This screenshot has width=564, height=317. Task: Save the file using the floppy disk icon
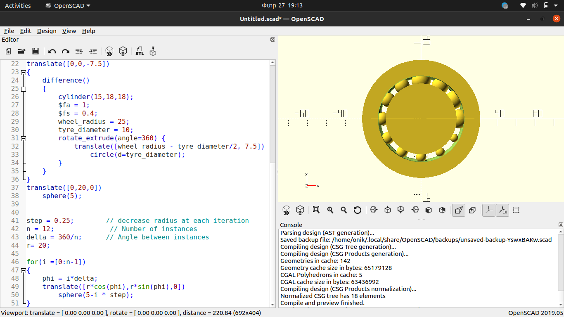(x=36, y=51)
